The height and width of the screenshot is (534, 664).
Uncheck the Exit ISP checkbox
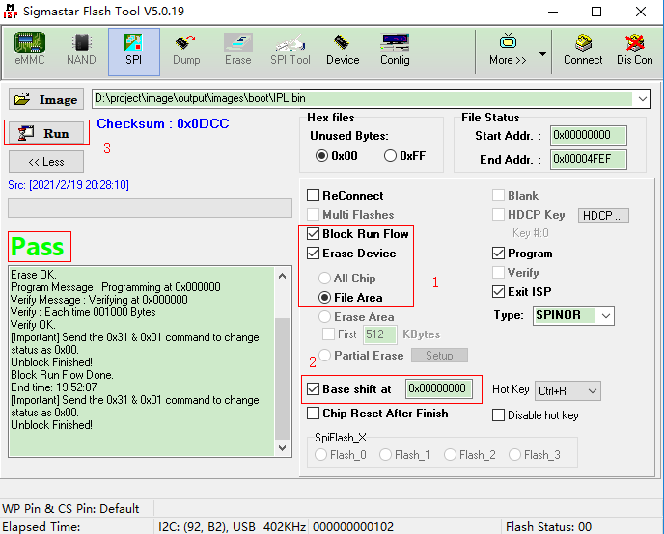498,292
